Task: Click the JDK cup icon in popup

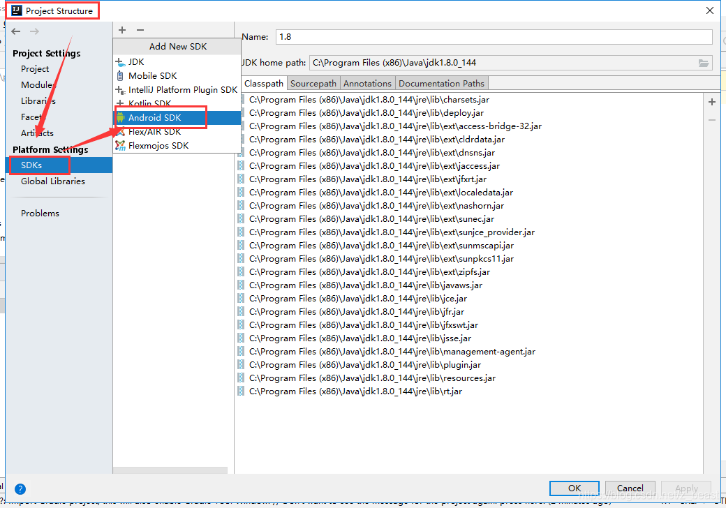Action: [x=120, y=62]
